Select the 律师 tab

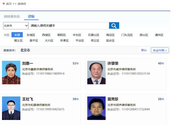(31, 17)
